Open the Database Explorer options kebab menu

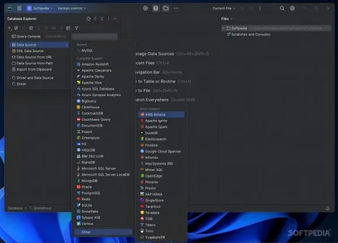108,19
